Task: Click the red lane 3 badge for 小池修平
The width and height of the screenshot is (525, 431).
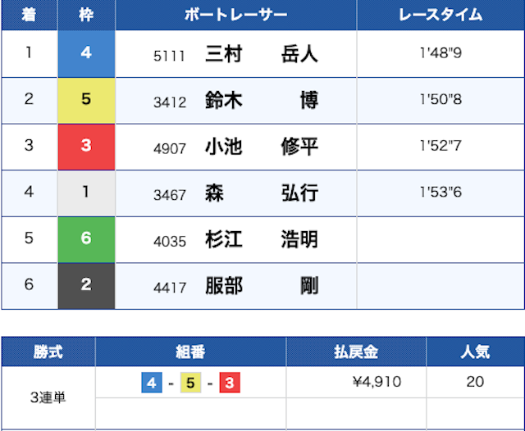Action: pos(86,147)
